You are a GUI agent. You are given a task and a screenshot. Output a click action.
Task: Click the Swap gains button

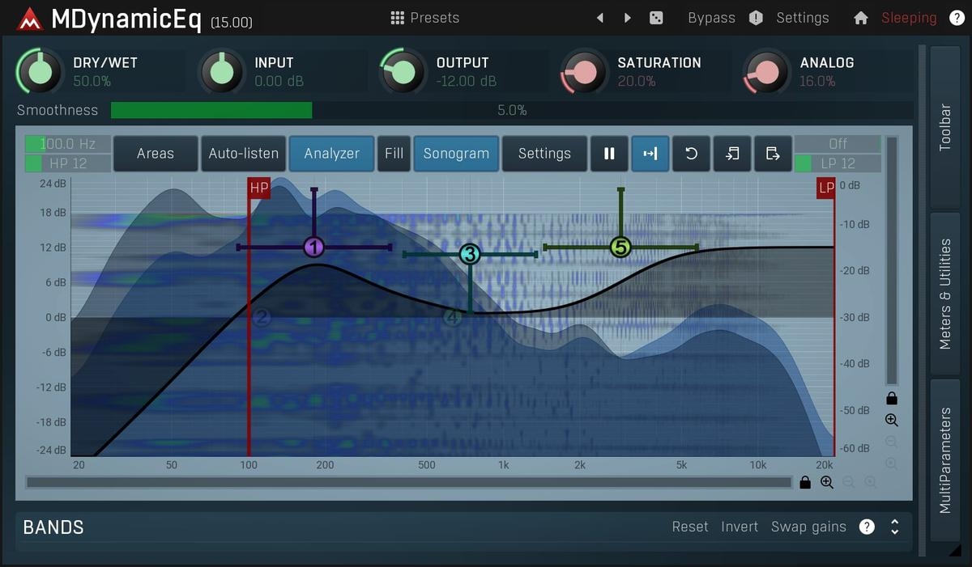point(808,527)
